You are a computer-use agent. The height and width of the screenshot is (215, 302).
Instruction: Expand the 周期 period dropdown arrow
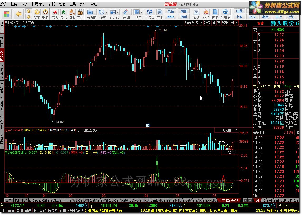(x=107, y=13)
